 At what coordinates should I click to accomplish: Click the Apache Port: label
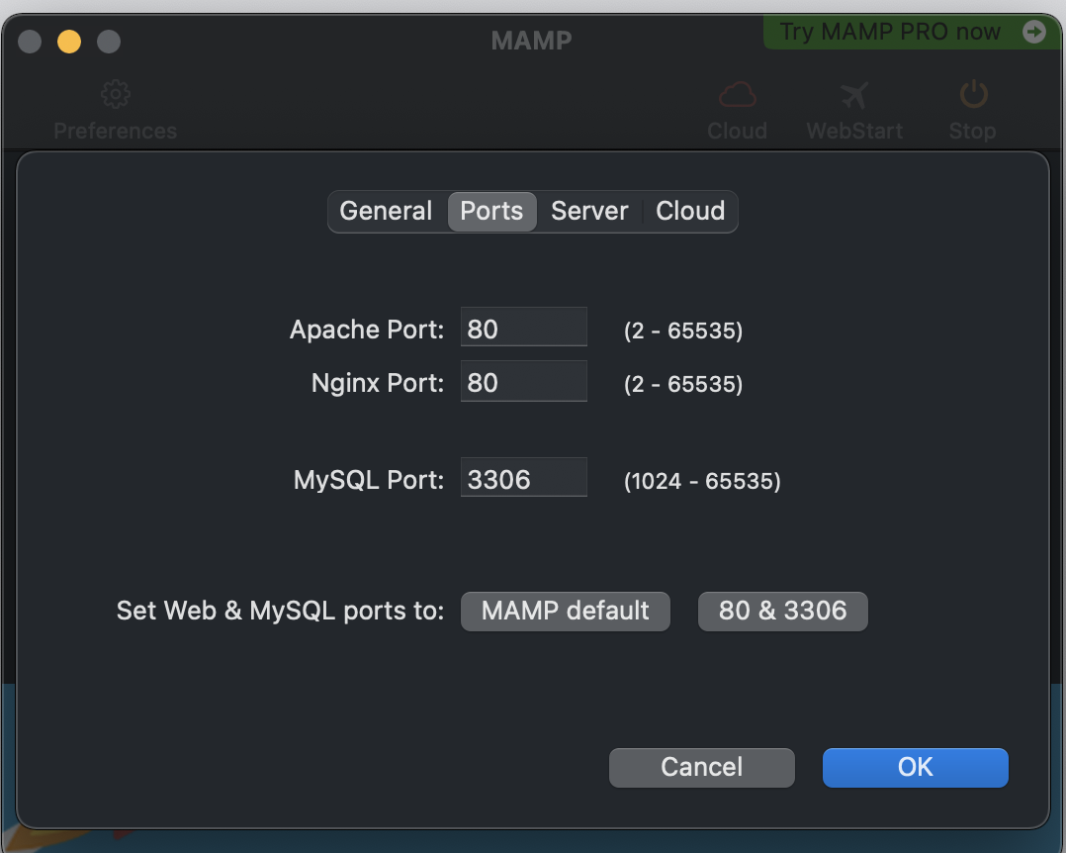[367, 330]
